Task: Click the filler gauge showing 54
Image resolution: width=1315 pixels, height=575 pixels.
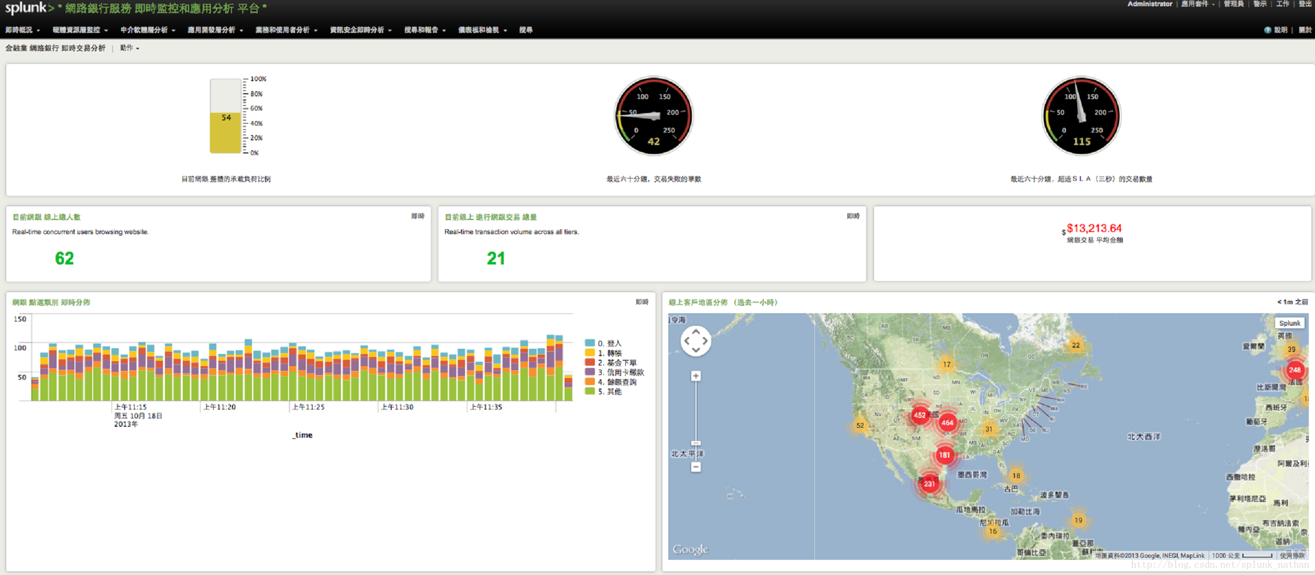Action: click(226, 116)
